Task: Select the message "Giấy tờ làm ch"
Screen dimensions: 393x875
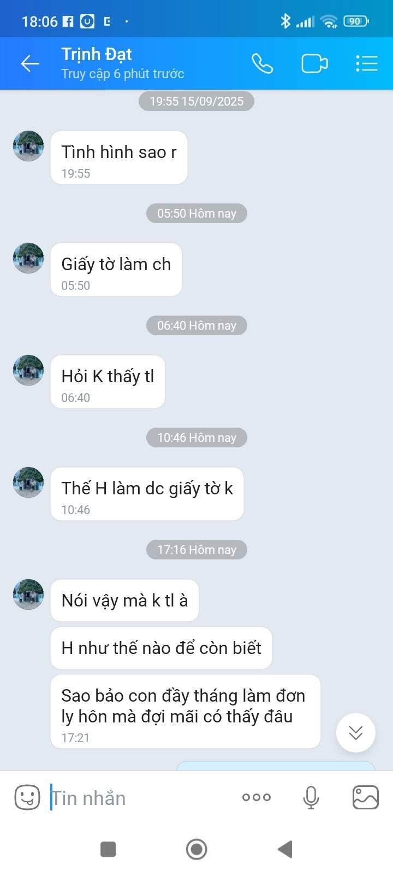Action: [x=116, y=270]
